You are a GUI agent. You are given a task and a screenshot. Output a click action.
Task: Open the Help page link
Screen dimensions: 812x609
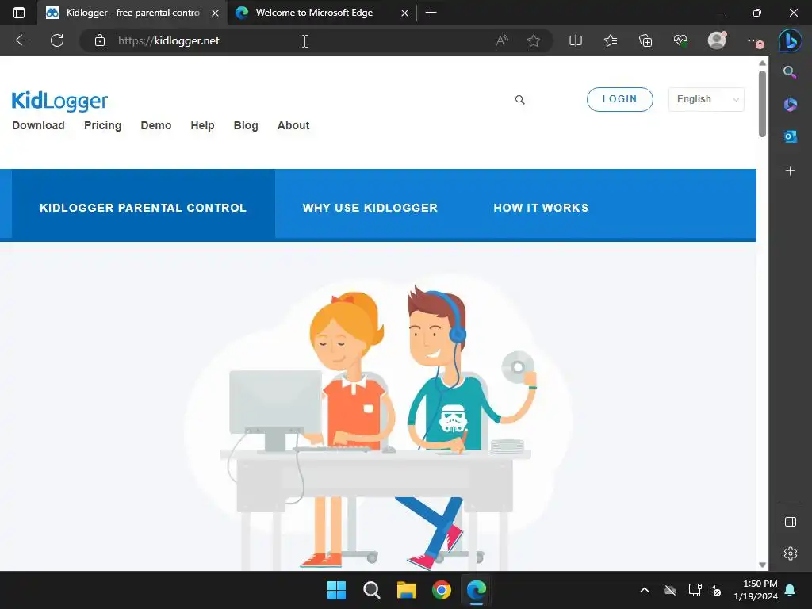[202, 125]
